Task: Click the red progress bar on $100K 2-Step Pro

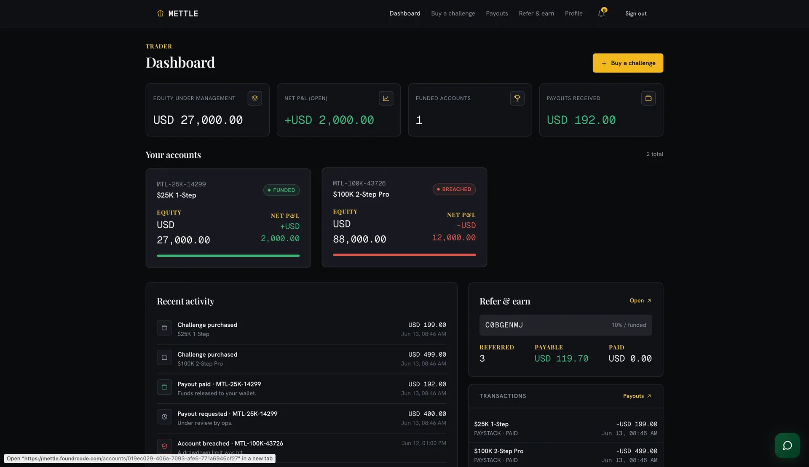Action: pos(404,255)
